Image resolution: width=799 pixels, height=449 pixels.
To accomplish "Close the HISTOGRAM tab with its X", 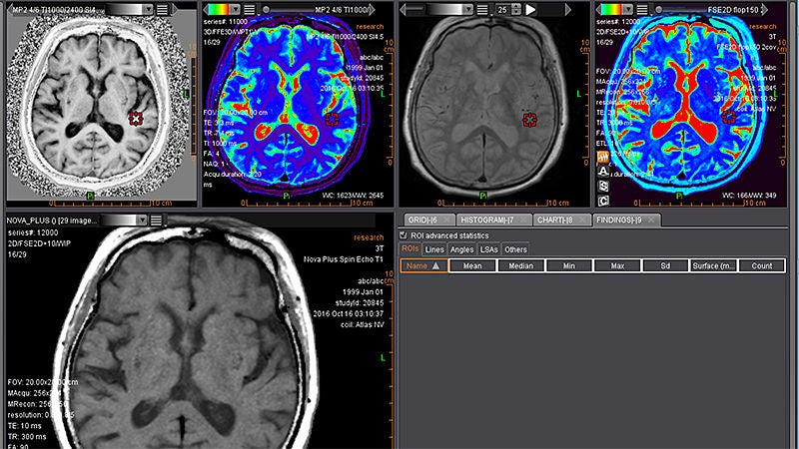I will (x=523, y=220).
